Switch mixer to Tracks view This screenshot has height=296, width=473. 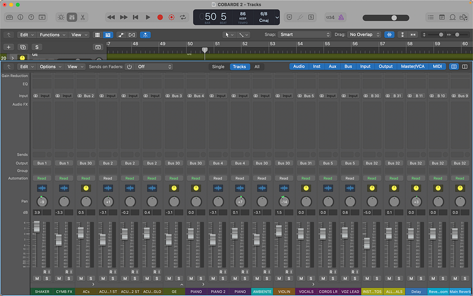pos(239,67)
